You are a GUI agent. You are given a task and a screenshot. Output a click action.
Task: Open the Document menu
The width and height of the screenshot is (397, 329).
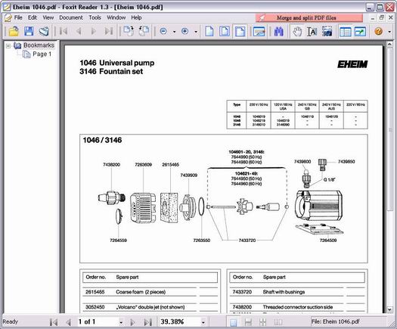[x=71, y=17]
